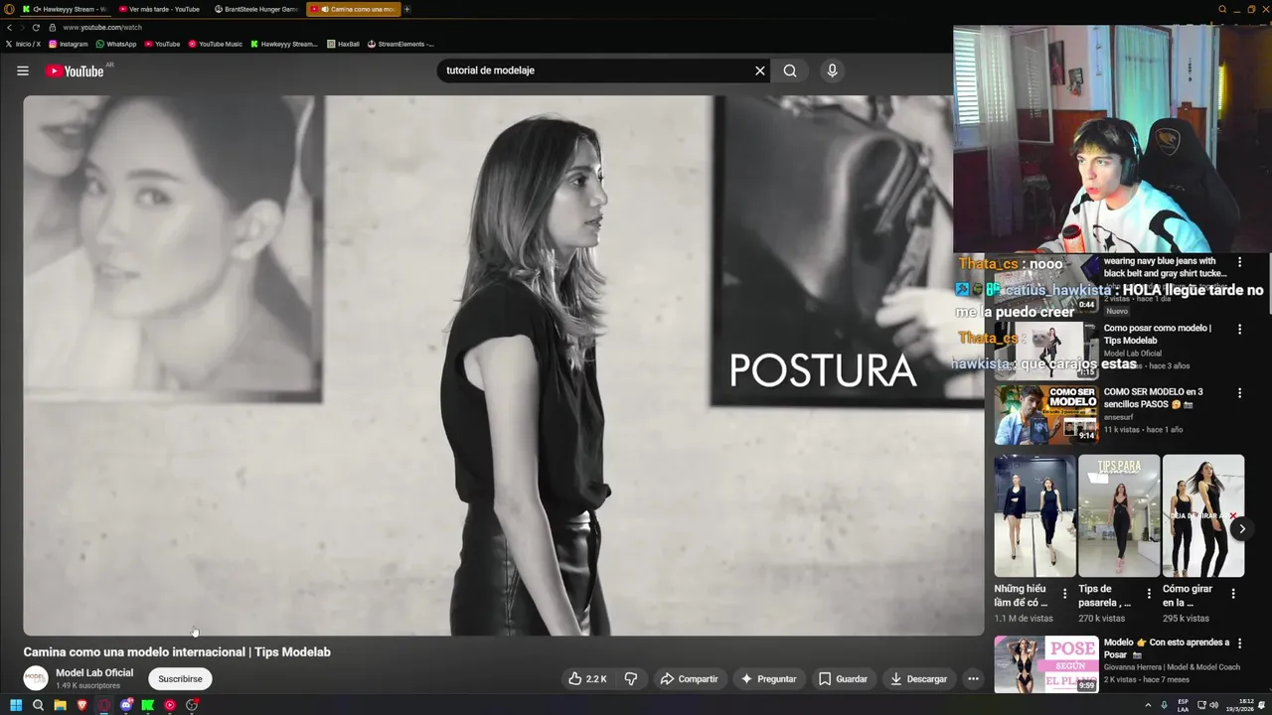Click the video player showing POSTURA

tap(504, 365)
